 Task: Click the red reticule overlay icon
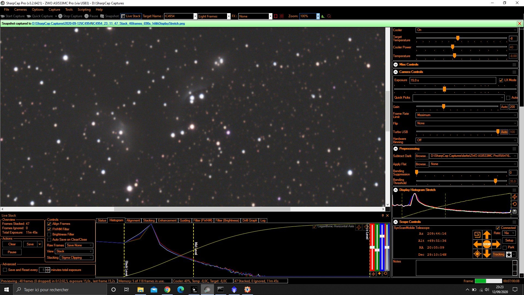pos(282,16)
